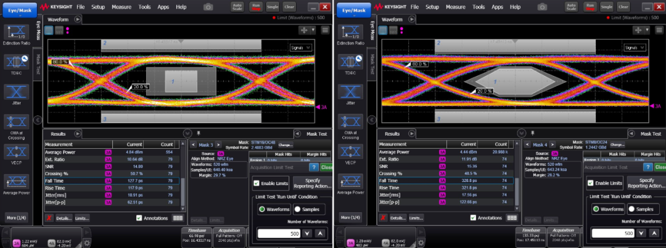This screenshot has width=666, height=248.
Task: Select Average Power icon in left window
Action: click(16, 182)
